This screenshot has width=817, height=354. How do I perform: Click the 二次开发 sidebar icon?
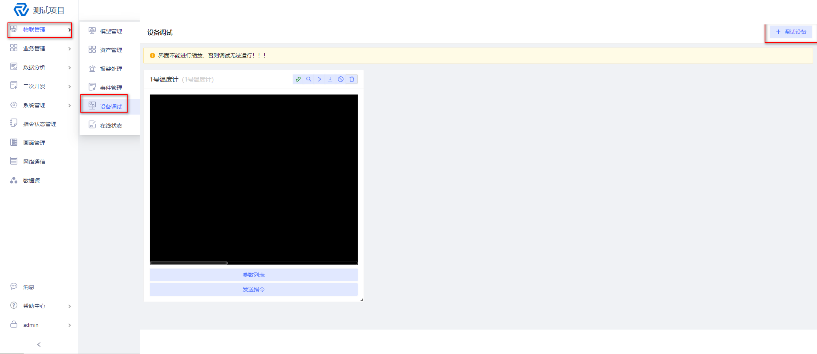[x=14, y=85]
